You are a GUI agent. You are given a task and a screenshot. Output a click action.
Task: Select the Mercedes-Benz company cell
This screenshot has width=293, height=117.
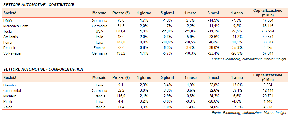[x=16, y=26]
